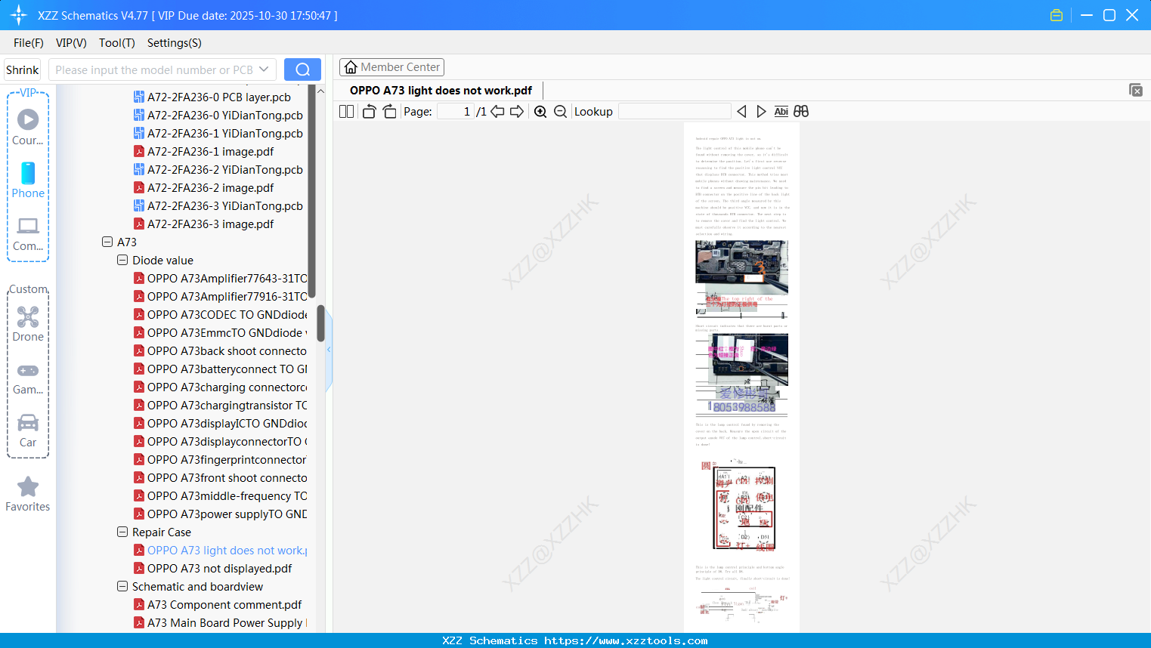Open the Courses sidebar icon
The width and height of the screenshot is (1151, 648).
coord(28,128)
